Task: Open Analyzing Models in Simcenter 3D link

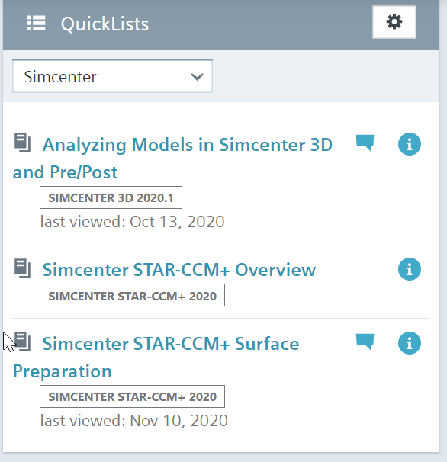Action: 173,159
